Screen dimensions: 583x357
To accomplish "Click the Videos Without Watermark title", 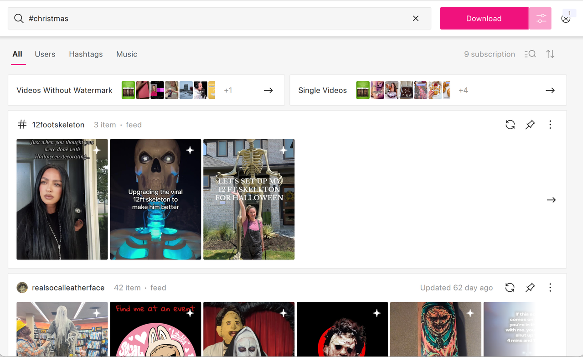I will click(64, 90).
